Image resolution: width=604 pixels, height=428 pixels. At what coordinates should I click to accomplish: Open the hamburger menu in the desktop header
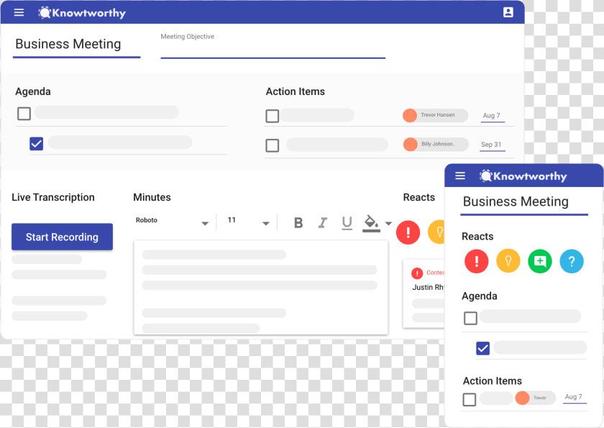(19, 12)
